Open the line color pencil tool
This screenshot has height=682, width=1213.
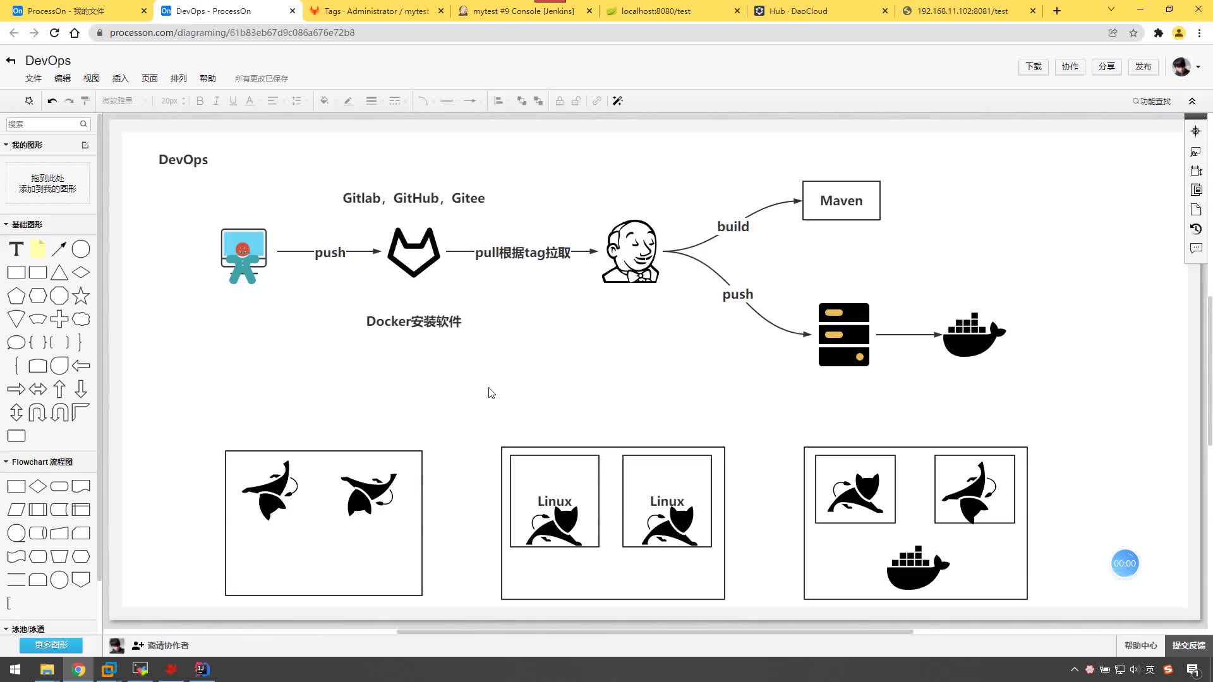click(348, 101)
